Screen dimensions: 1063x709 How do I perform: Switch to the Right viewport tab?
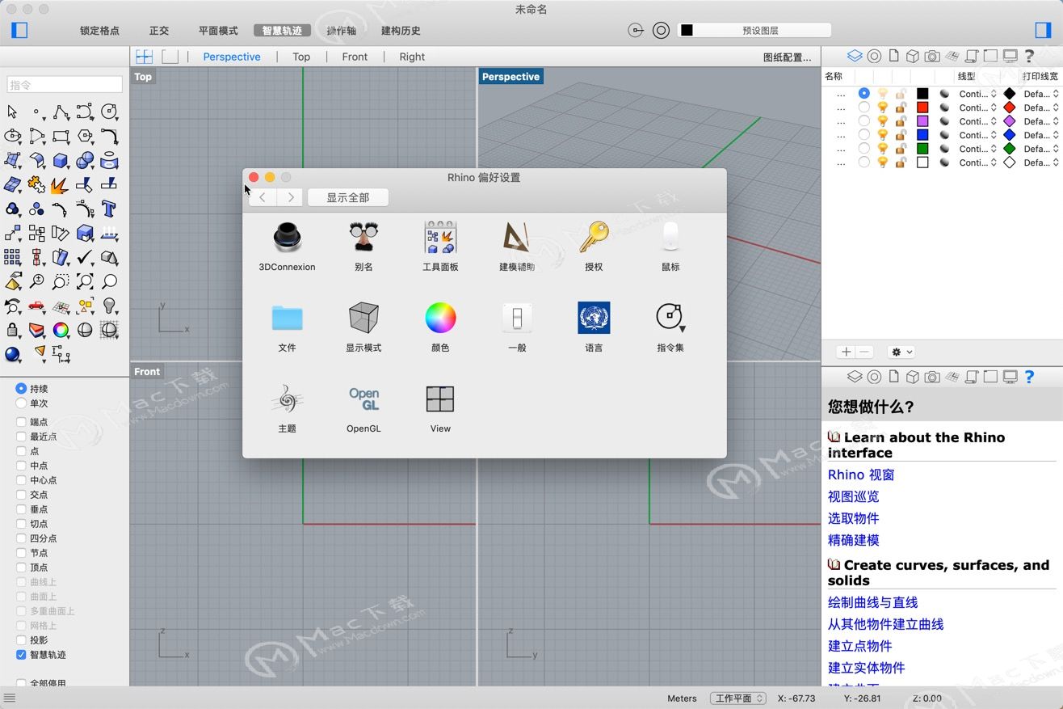pyautogui.click(x=412, y=57)
